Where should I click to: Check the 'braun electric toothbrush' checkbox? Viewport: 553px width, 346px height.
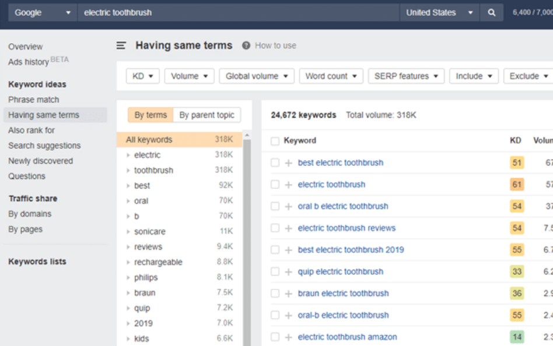tap(275, 294)
